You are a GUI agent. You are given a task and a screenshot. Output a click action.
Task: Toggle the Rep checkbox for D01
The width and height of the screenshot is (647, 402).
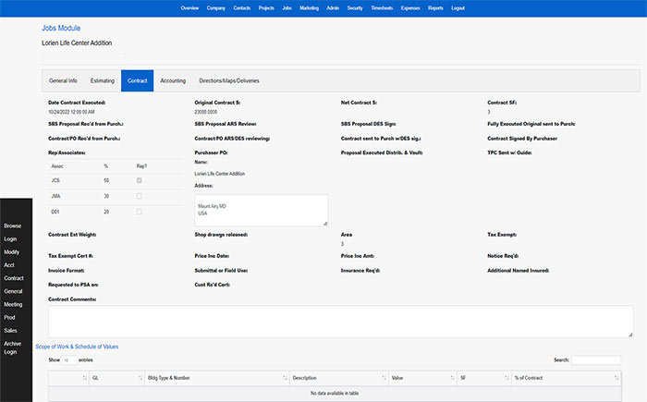(x=139, y=212)
